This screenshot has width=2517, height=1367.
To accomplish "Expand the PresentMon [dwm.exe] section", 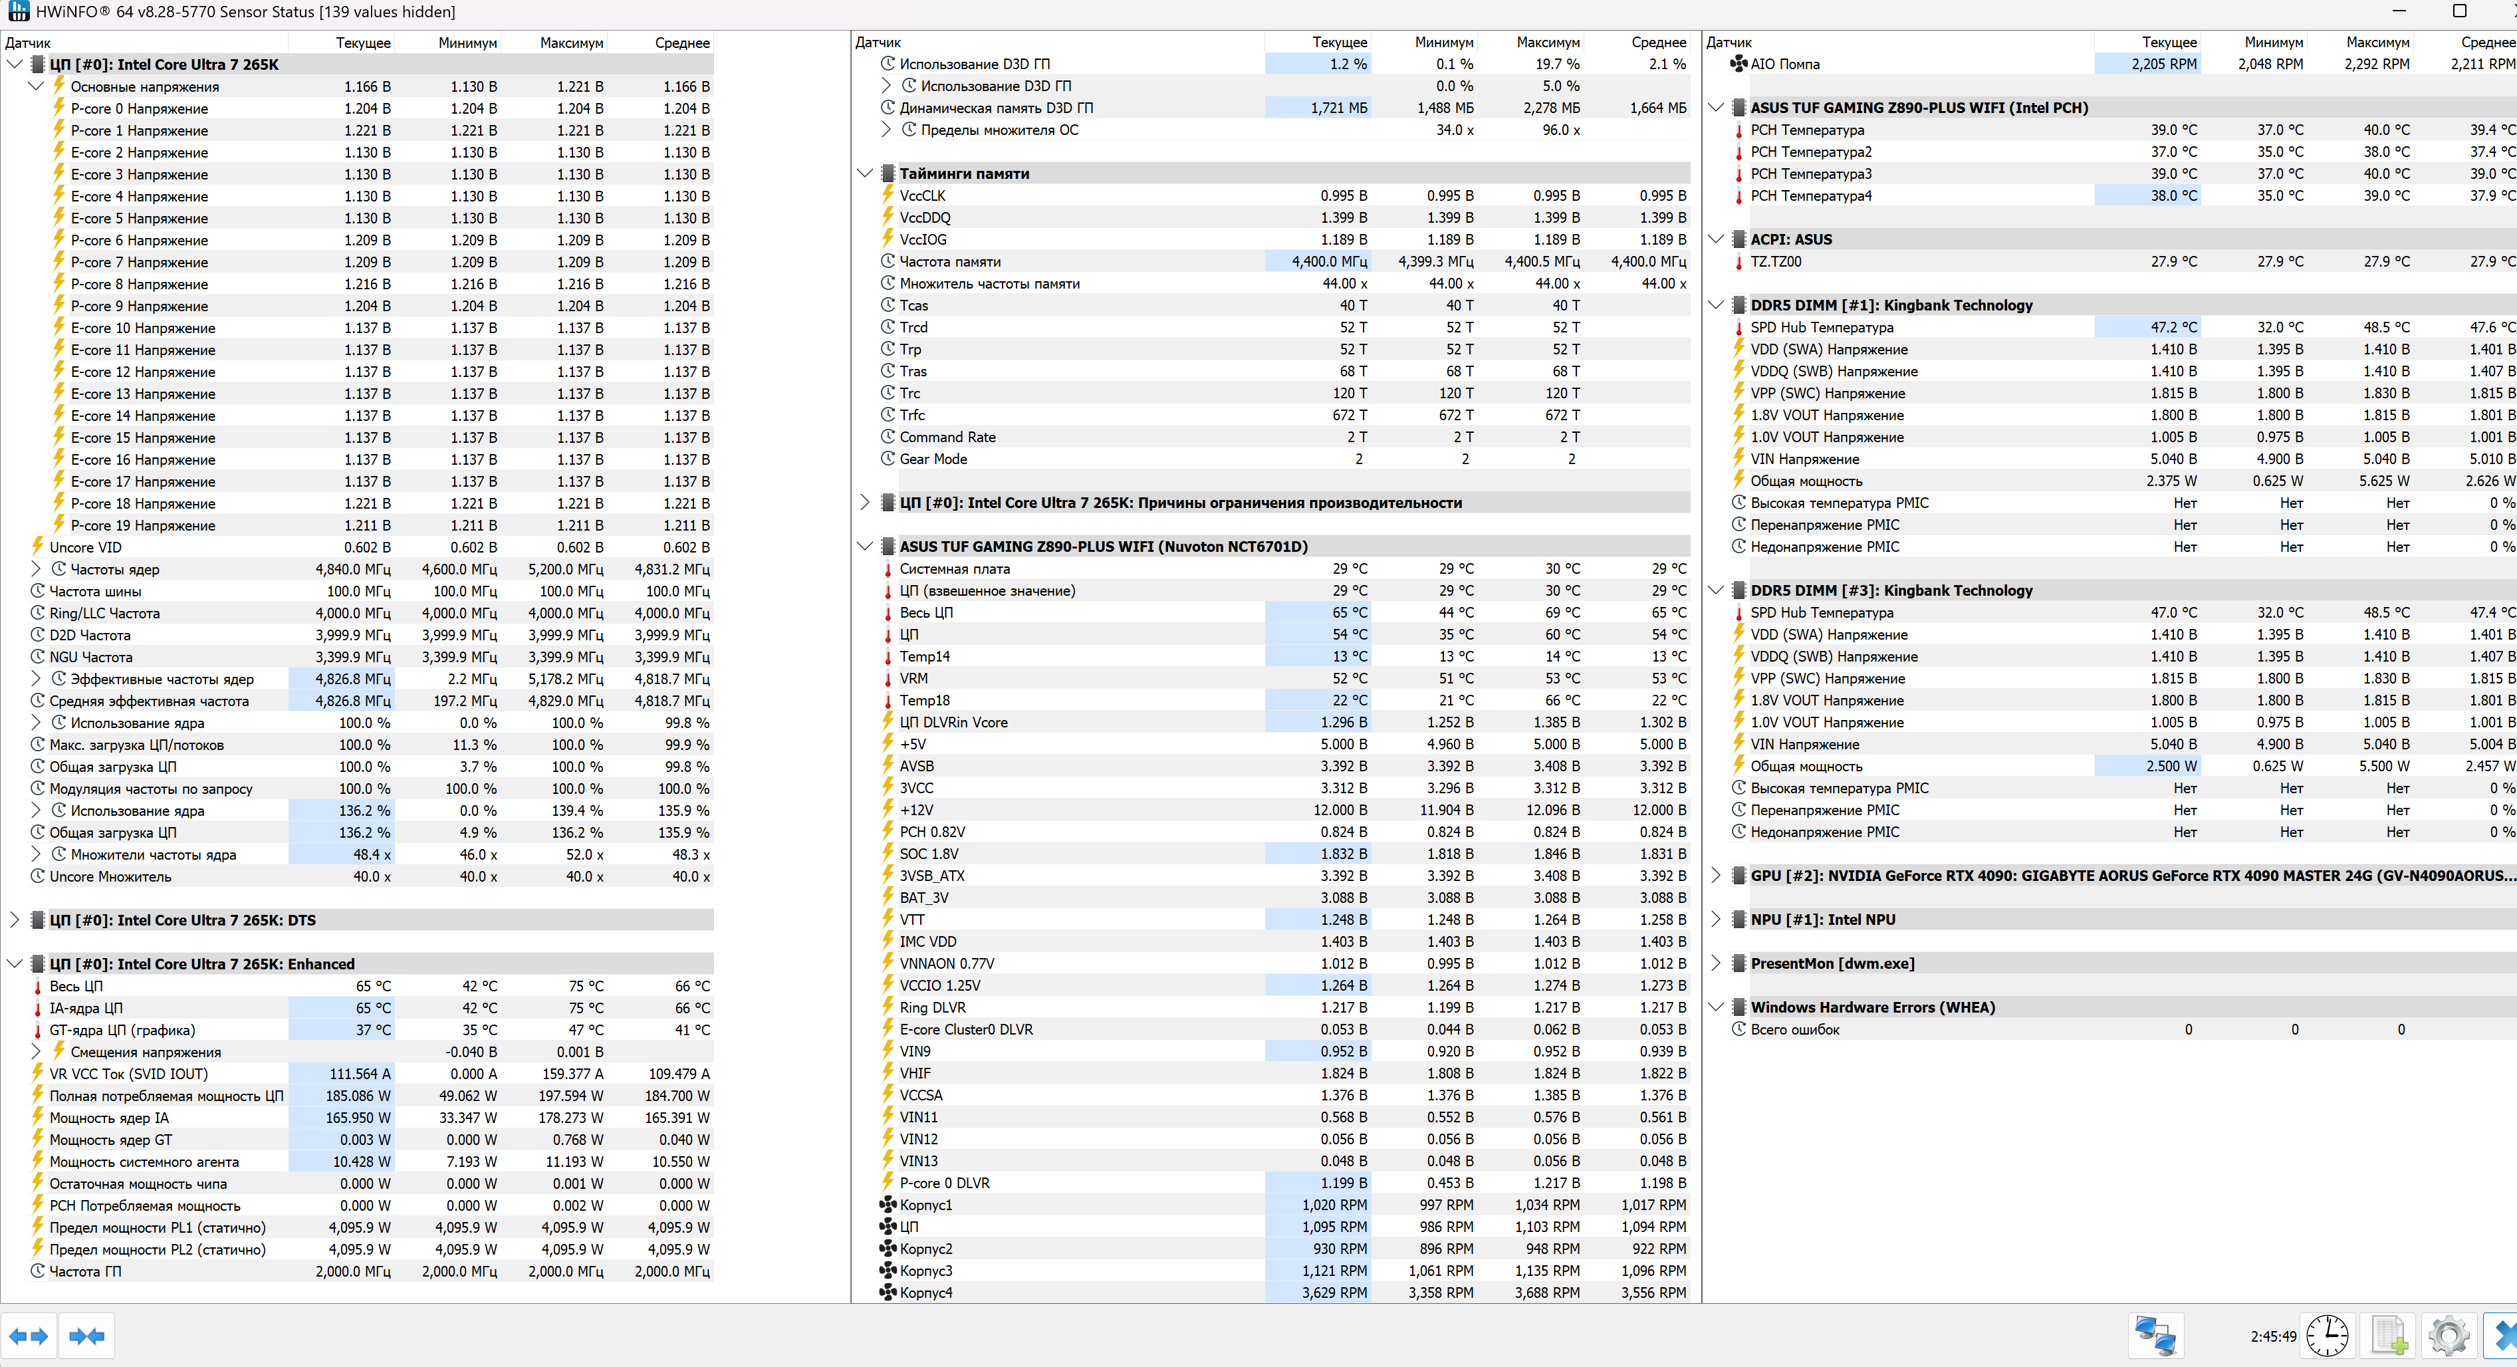I will tap(1716, 963).
